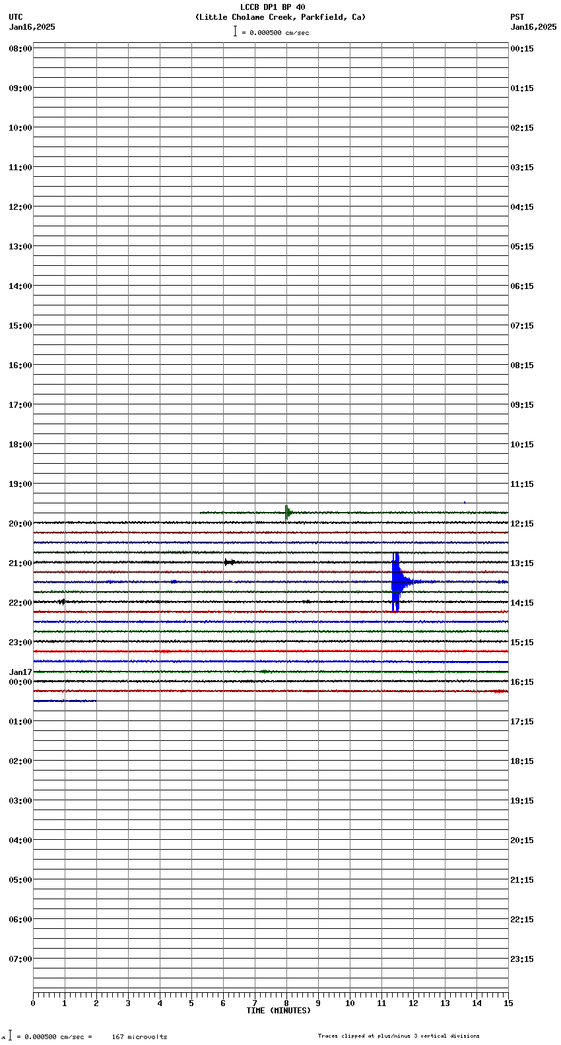Click the 12:00 UTC time label
This screenshot has height=1045, width=561.
(x=20, y=207)
